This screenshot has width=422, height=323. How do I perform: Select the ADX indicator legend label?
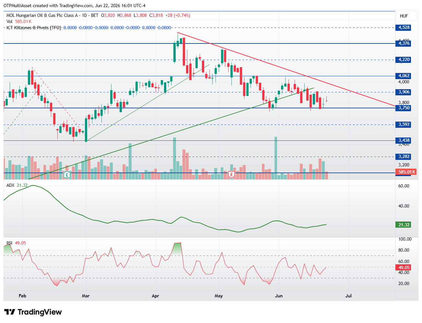tap(10, 185)
